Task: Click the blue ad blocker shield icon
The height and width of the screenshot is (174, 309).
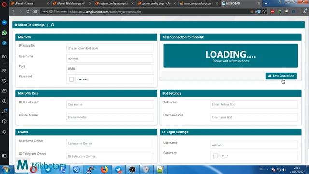Action: (259, 12)
